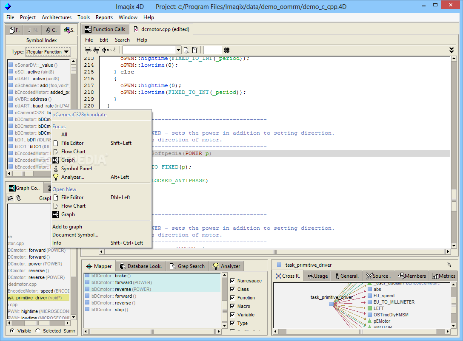This screenshot has width=463, height=341.
Task: Click the document search icon beside the combo box
Action: click(x=186, y=50)
